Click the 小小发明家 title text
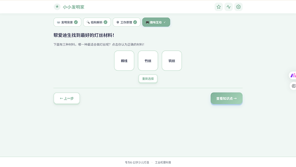 click(73, 7)
